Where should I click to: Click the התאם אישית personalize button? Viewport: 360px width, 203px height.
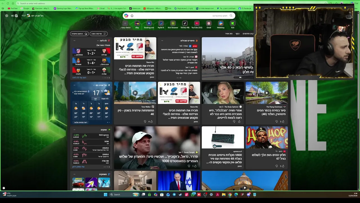coord(79,34)
